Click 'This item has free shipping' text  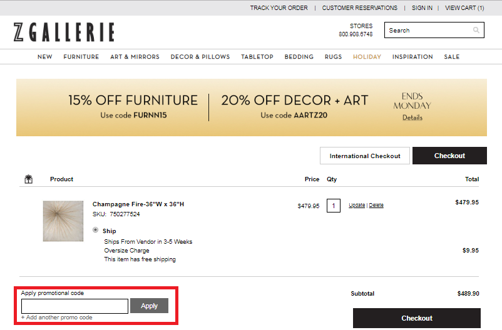(x=140, y=259)
